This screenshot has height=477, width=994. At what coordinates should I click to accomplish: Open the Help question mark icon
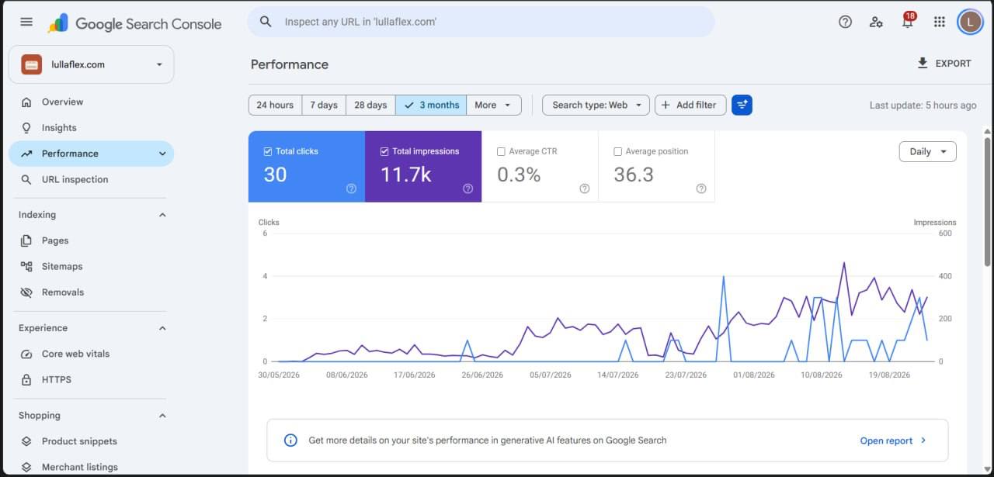[x=846, y=22]
